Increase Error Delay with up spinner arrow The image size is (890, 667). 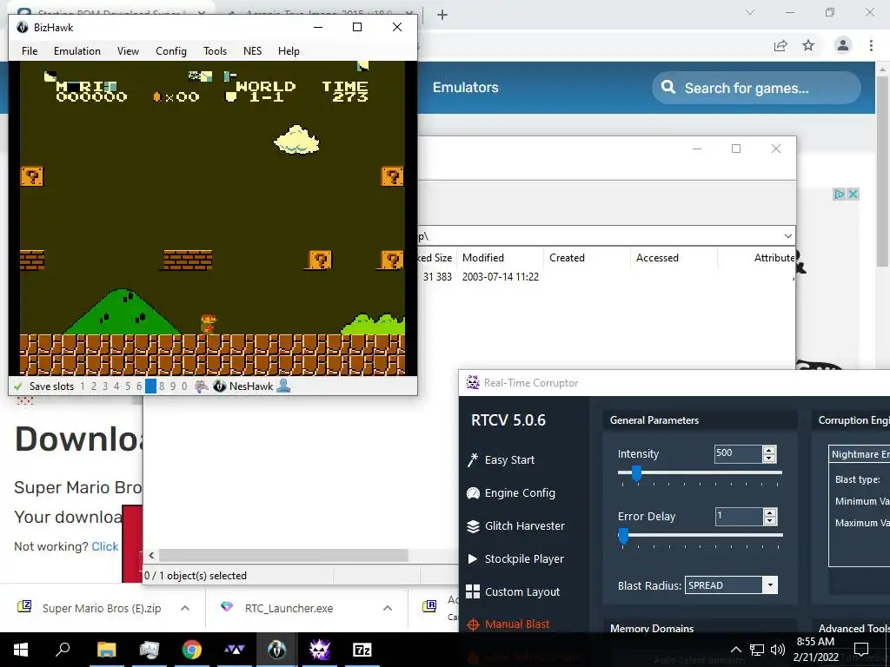pyautogui.click(x=770, y=512)
